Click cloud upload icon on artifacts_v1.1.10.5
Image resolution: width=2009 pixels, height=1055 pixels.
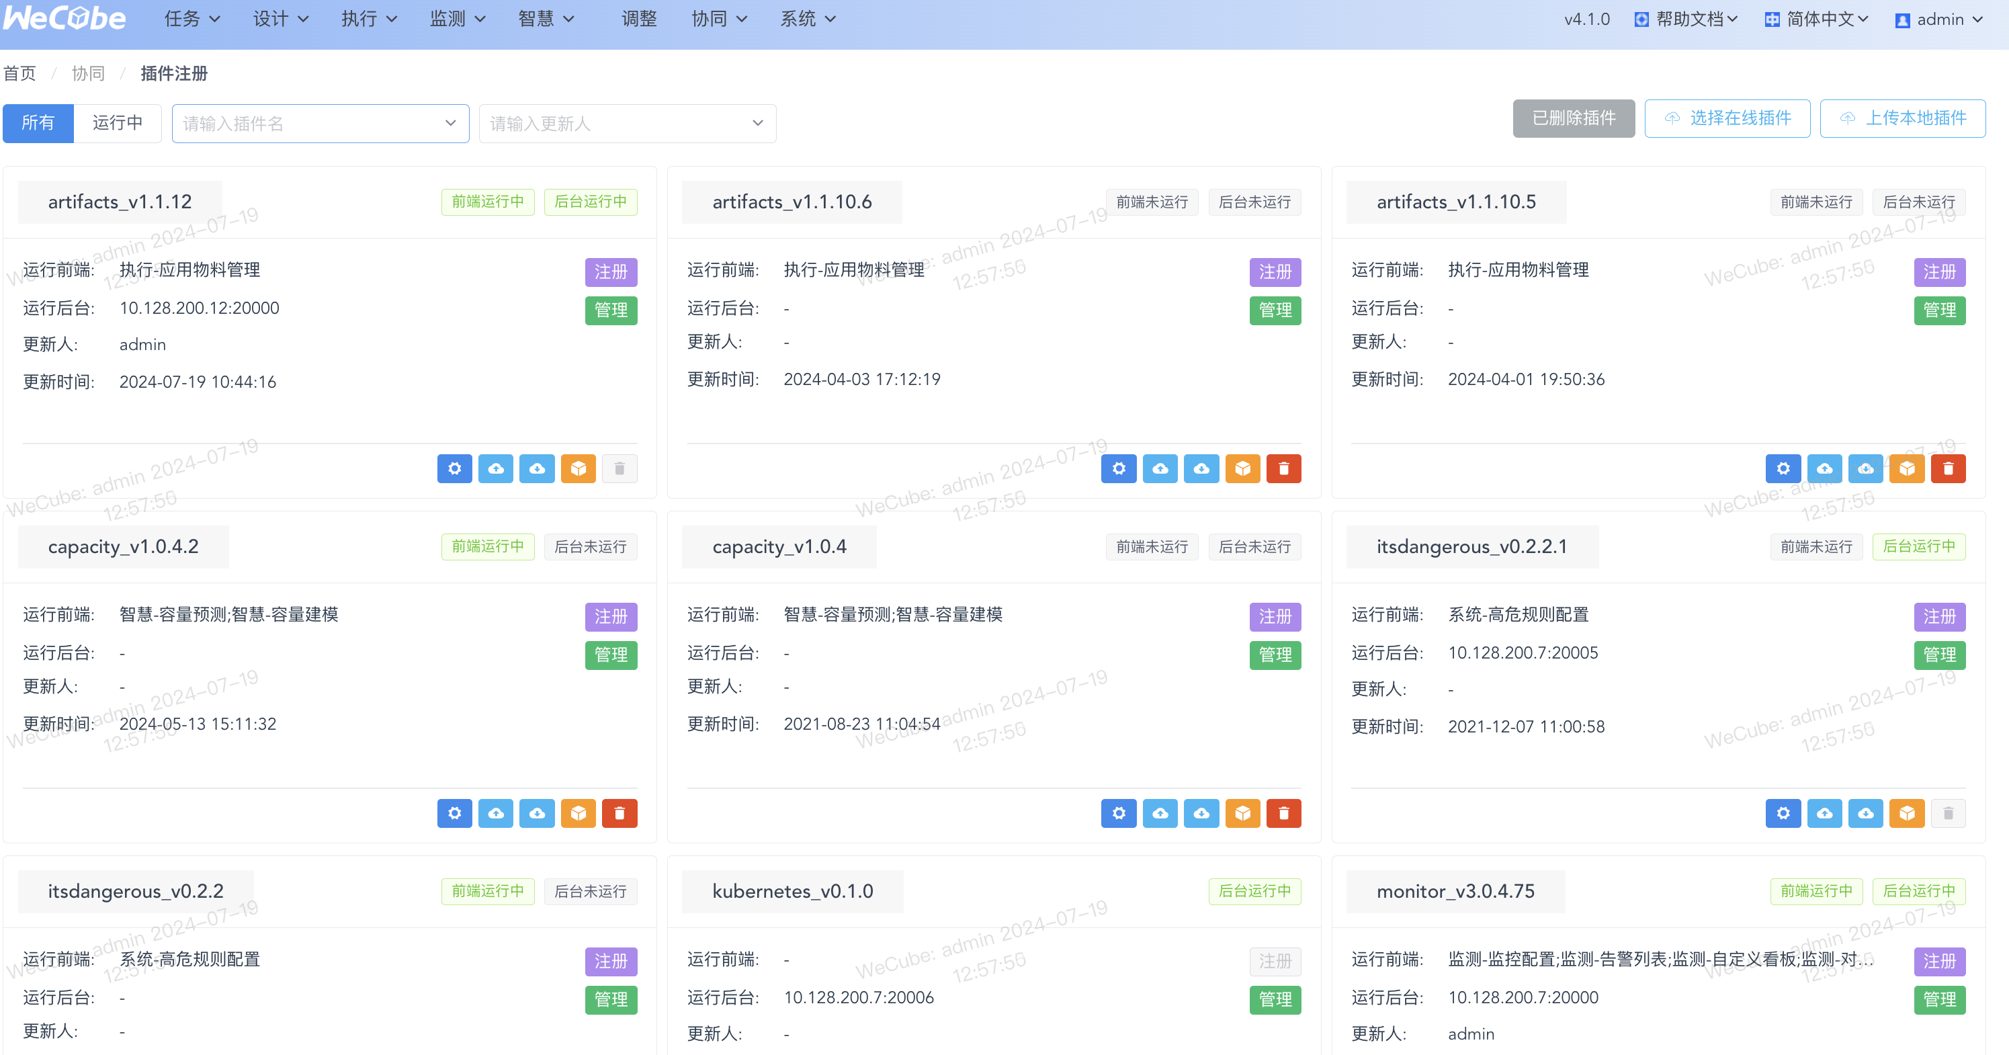click(1825, 468)
